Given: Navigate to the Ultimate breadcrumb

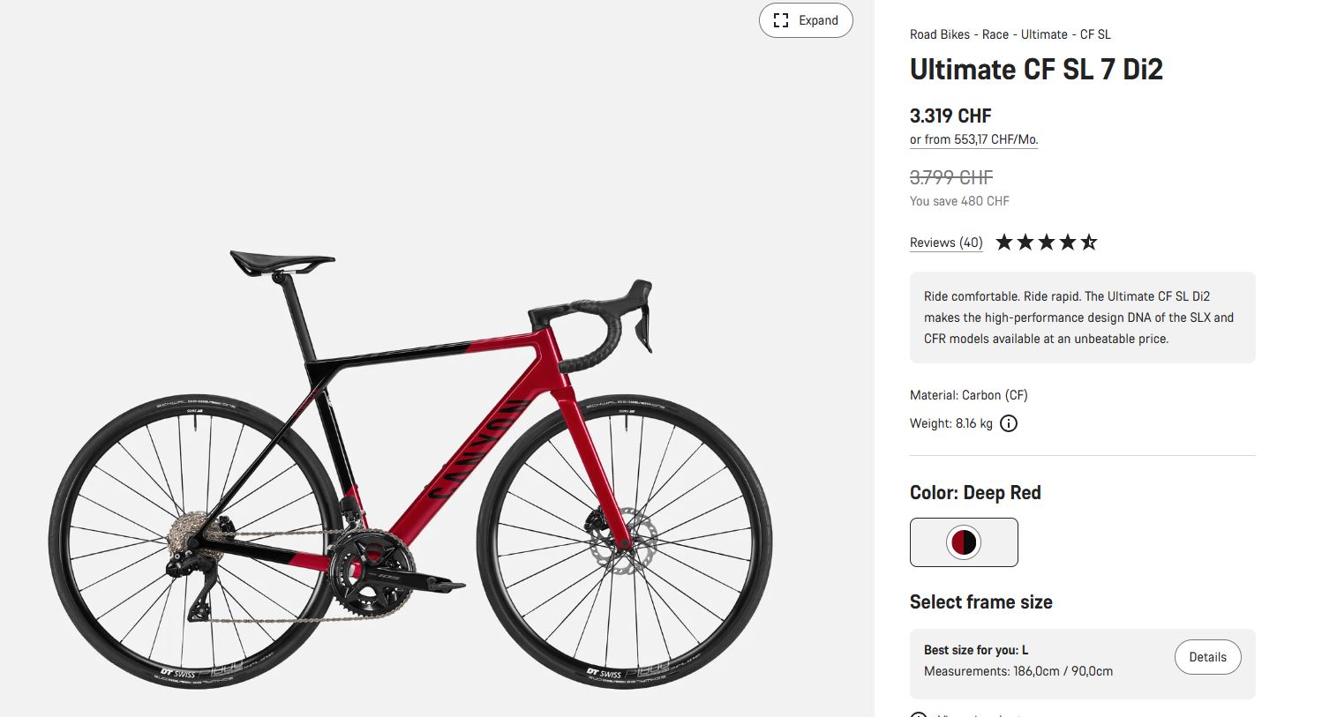Looking at the screenshot, I should (x=1044, y=34).
